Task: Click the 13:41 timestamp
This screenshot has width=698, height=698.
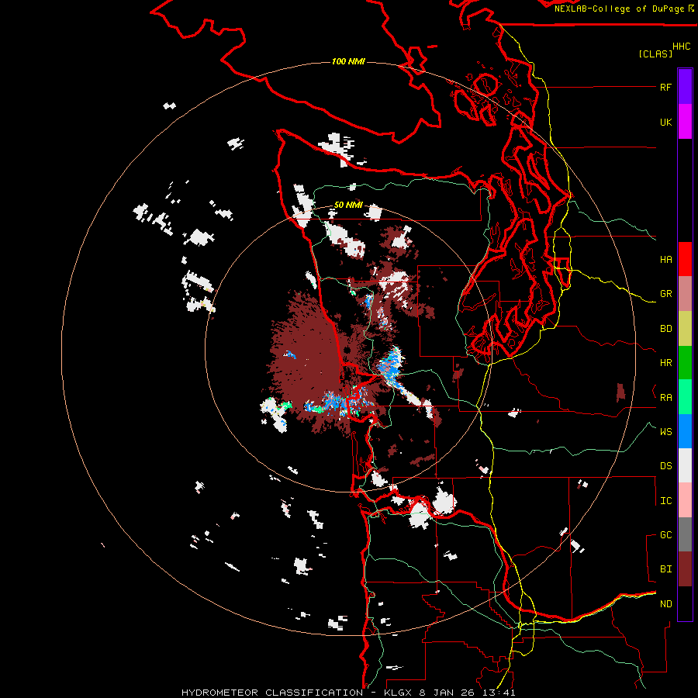Action: tap(499, 693)
